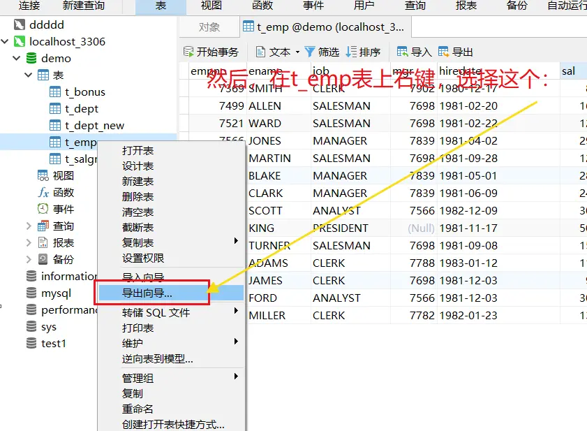Image resolution: width=587 pixels, height=431 pixels.
Task: Click the t_emp table icon in tree
Action: [55, 142]
